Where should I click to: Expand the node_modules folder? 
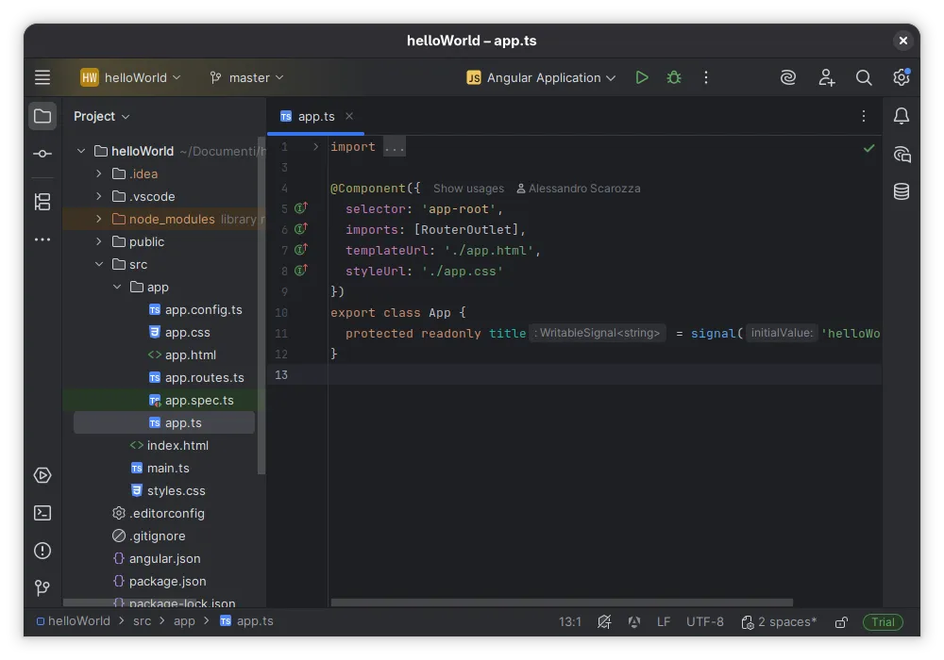pyautogui.click(x=96, y=219)
